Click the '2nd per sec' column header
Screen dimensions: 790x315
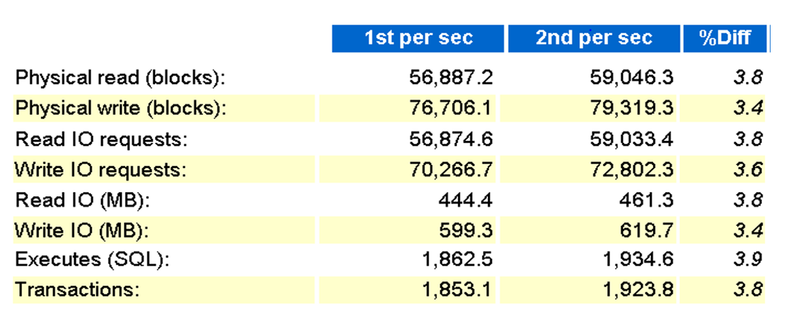coord(594,38)
